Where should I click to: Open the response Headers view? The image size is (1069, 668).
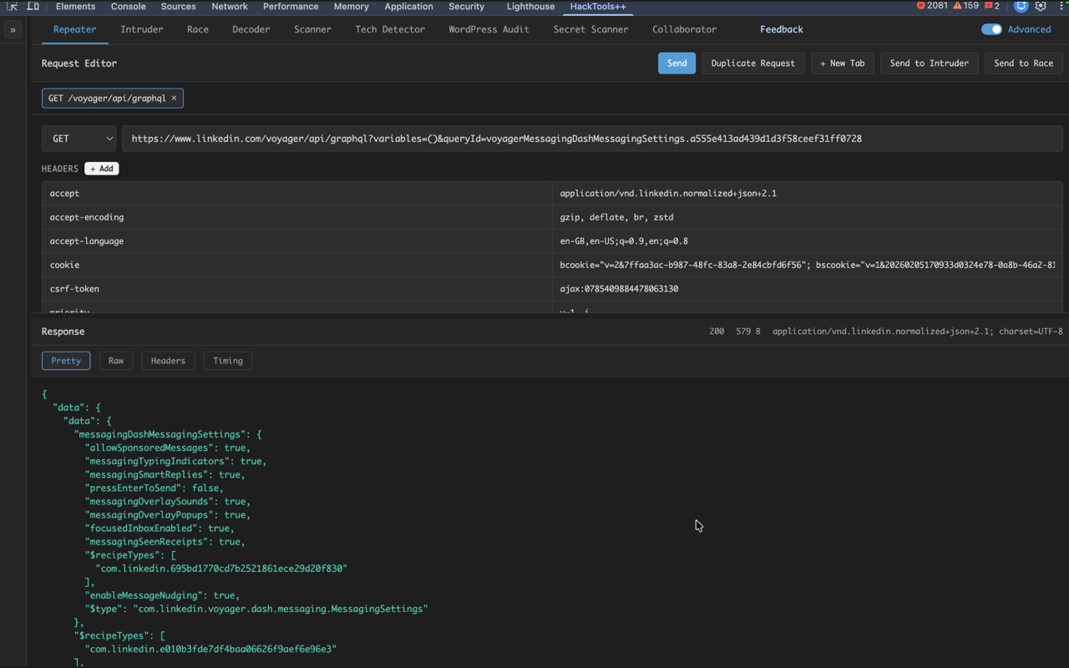point(168,361)
